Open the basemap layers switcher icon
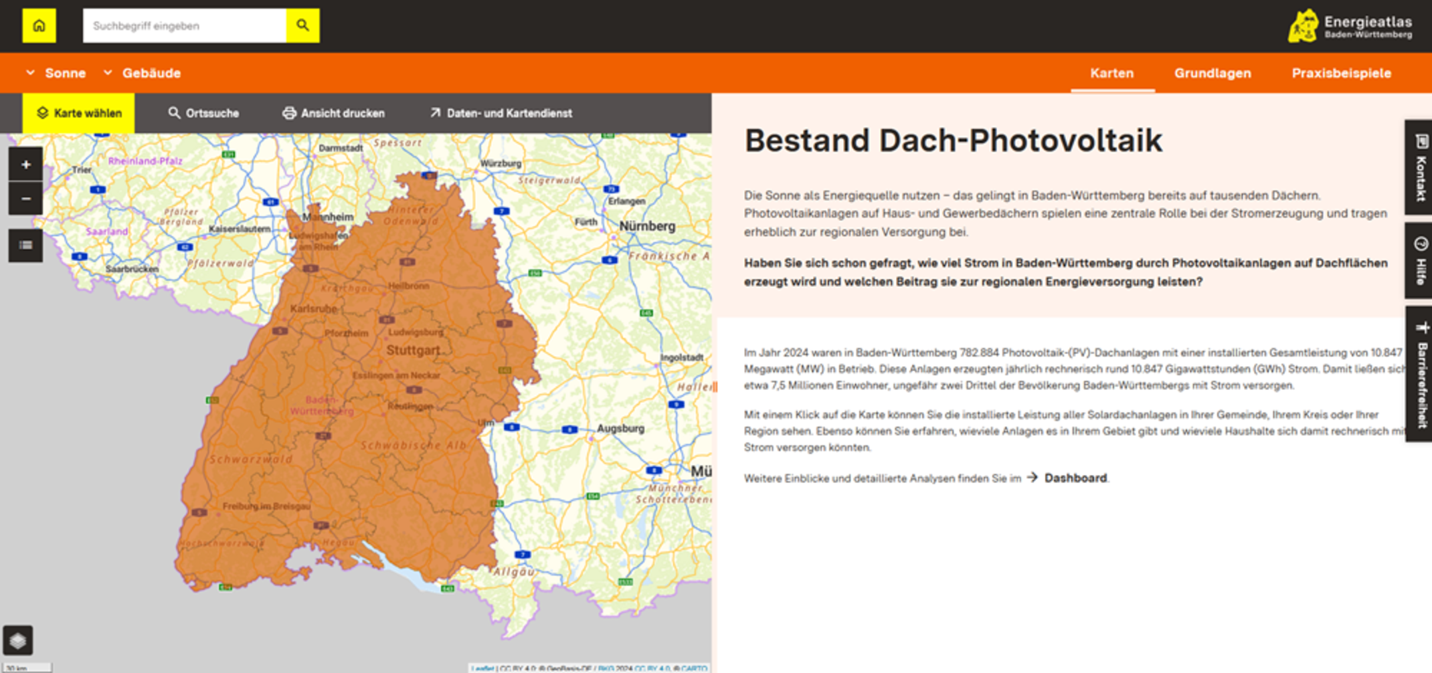 pyautogui.click(x=18, y=641)
